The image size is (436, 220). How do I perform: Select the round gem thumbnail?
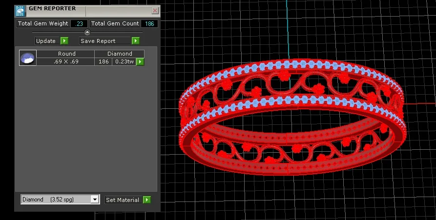pos(28,58)
